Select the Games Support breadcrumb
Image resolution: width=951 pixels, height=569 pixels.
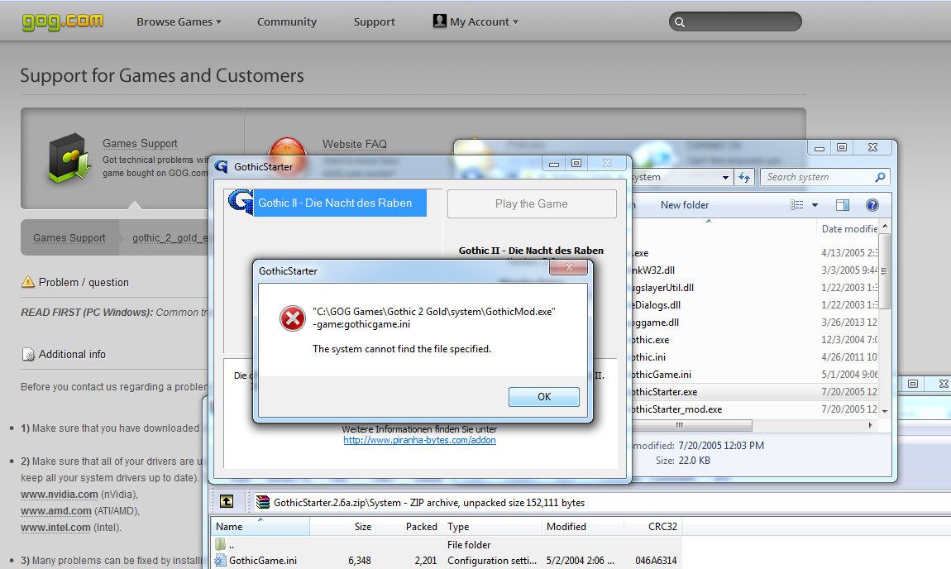pyautogui.click(x=69, y=238)
